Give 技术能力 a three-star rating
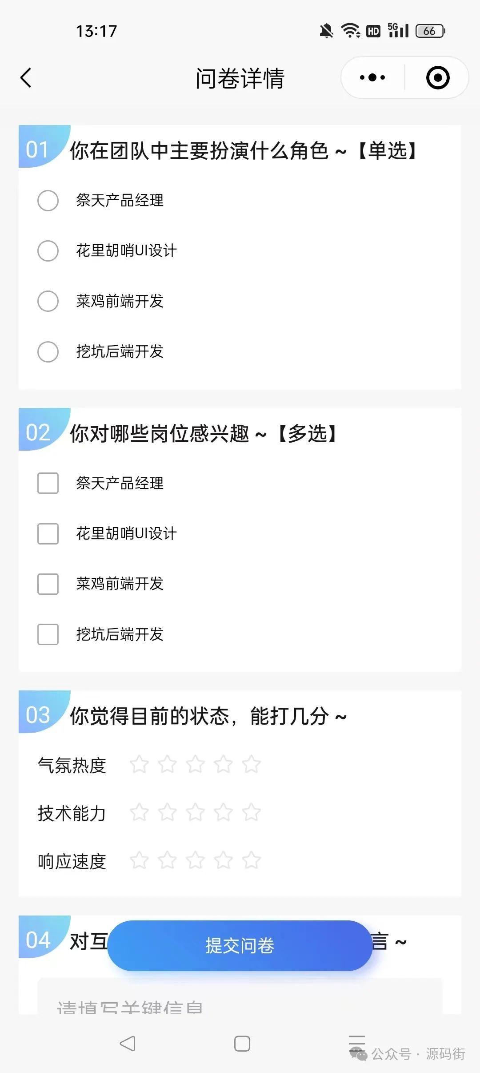This screenshot has width=480, height=1073. [195, 812]
